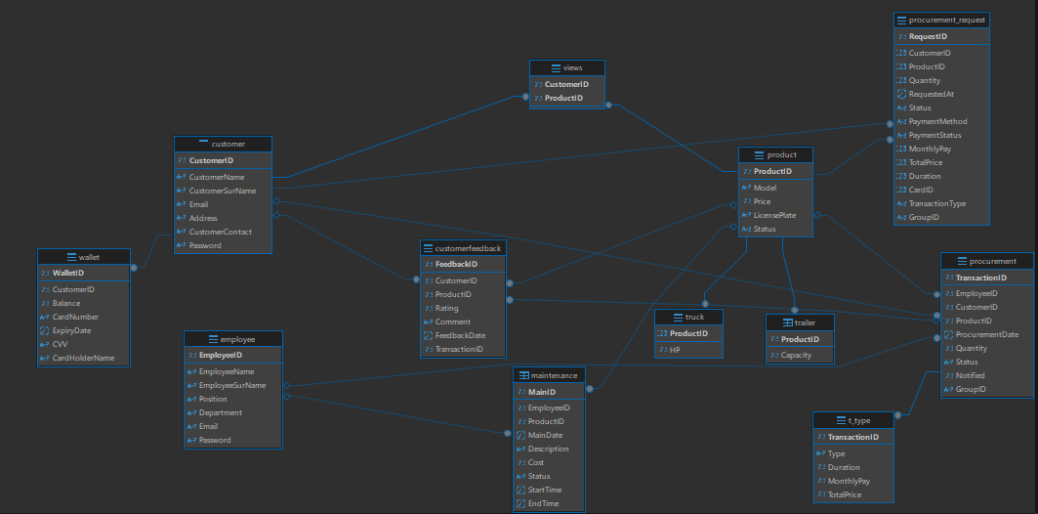Click the table icon in the wallet header

tap(71, 257)
